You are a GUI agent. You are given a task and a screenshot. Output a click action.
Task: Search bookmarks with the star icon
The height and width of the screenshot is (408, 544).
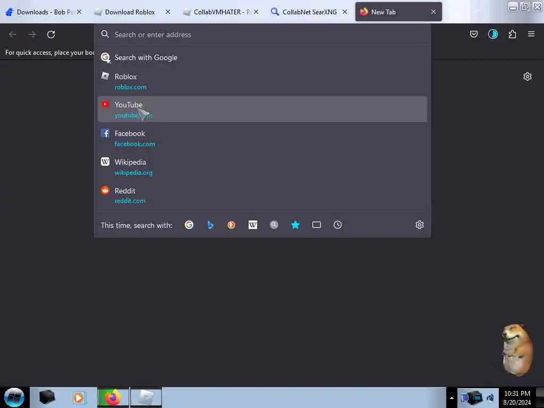tap(295, 225)
